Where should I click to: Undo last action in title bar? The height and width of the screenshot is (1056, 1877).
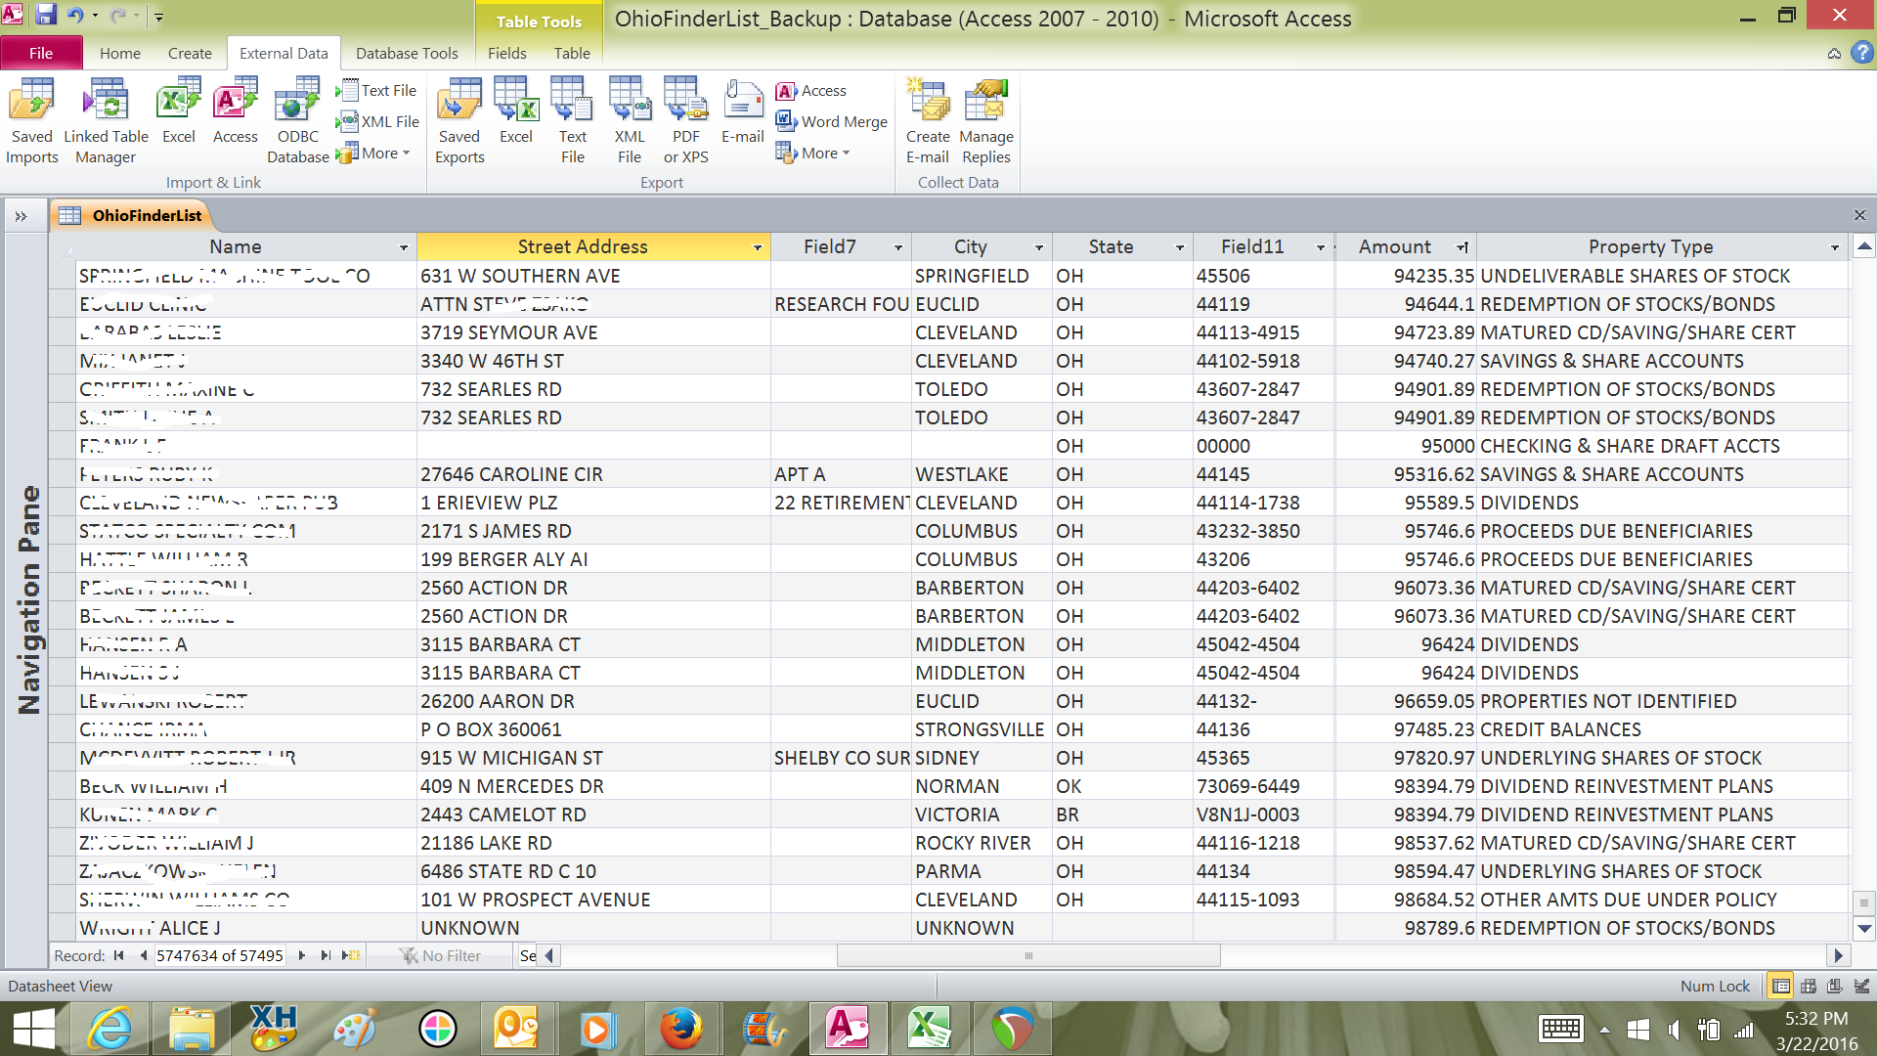pyautogui.click(x=75, y=15)
